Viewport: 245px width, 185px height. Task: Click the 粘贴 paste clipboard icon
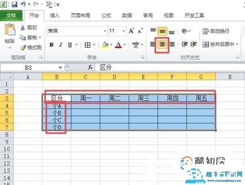pos(10,30)
